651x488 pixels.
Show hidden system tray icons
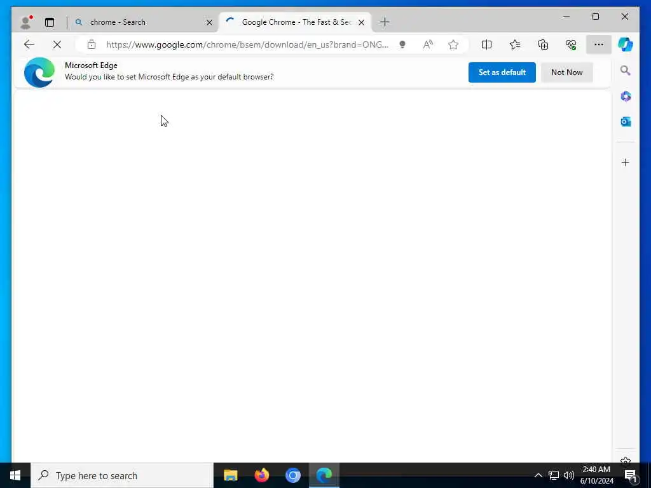pos(538,475)
